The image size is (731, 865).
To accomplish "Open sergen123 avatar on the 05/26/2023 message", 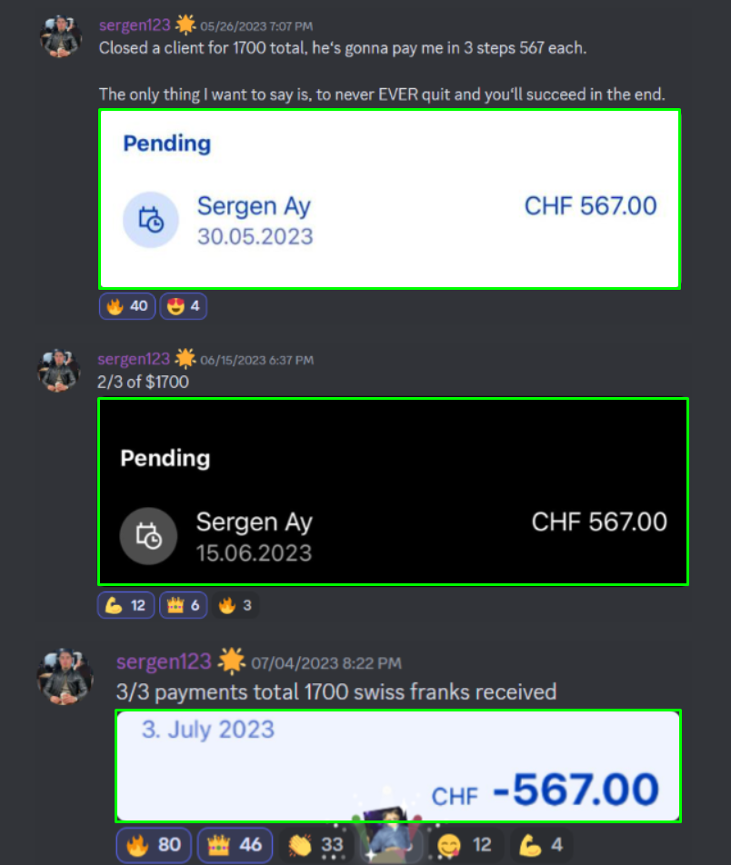I will point(61,36).
